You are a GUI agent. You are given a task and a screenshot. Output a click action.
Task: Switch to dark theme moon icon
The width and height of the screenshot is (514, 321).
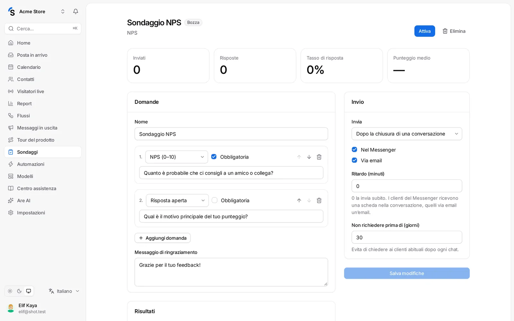click(x=19, y=291)
